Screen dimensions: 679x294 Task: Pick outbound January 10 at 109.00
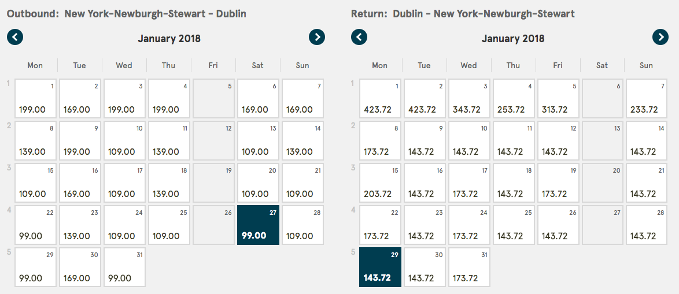tap(124, 142)
